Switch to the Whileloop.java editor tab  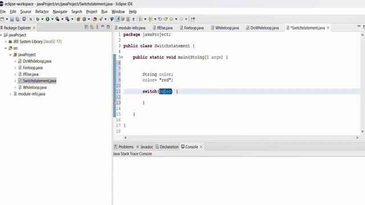click(225, 28)
